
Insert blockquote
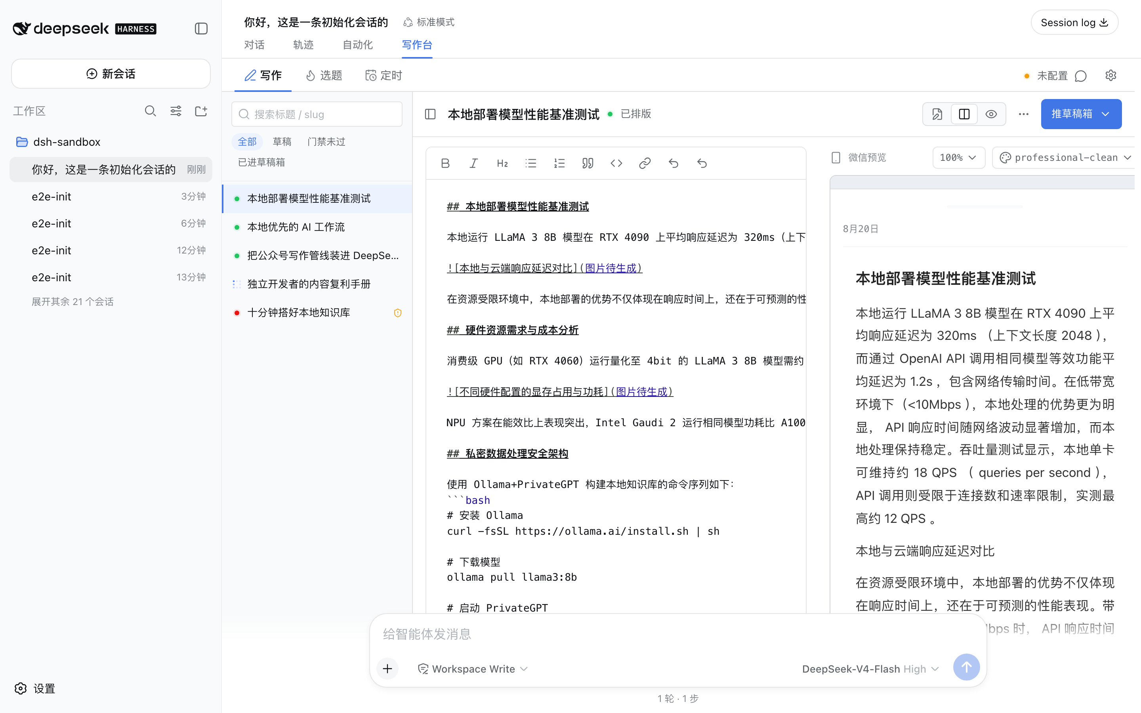click(588, 163)
